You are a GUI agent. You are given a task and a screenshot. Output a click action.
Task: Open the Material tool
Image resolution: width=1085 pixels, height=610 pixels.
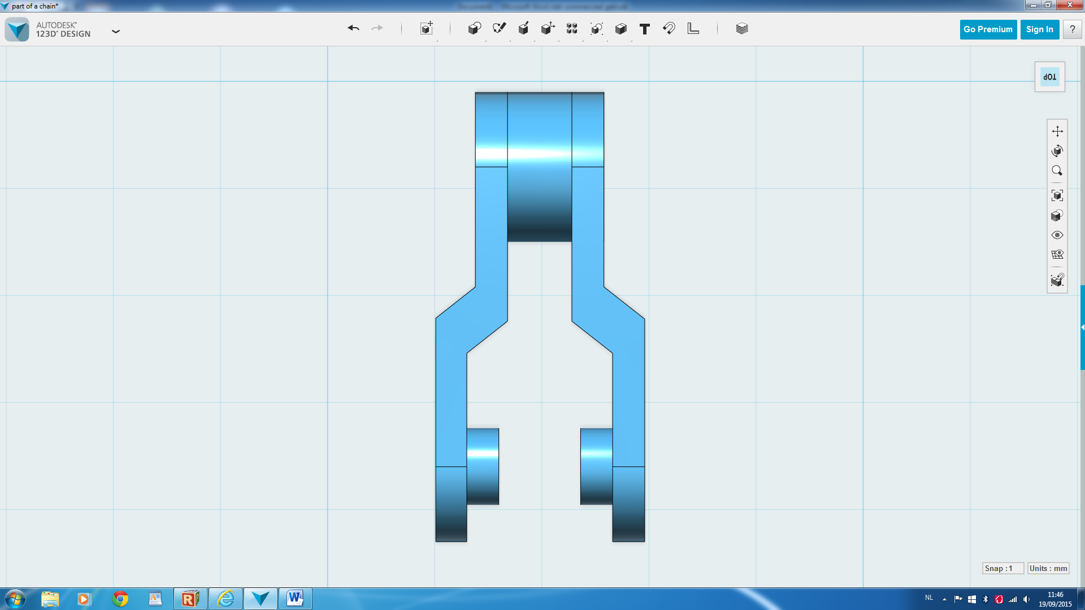click(x=742, y=29)
